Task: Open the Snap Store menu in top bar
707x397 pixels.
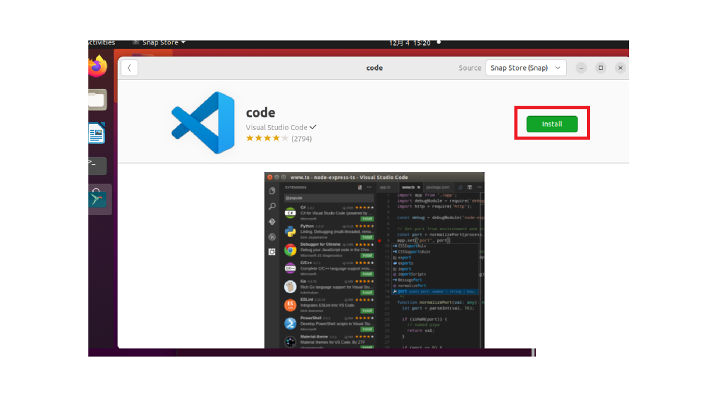Action: (x=160, y=43)
